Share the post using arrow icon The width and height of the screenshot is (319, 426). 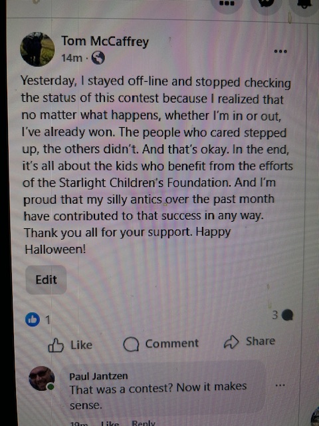(249, 341)
